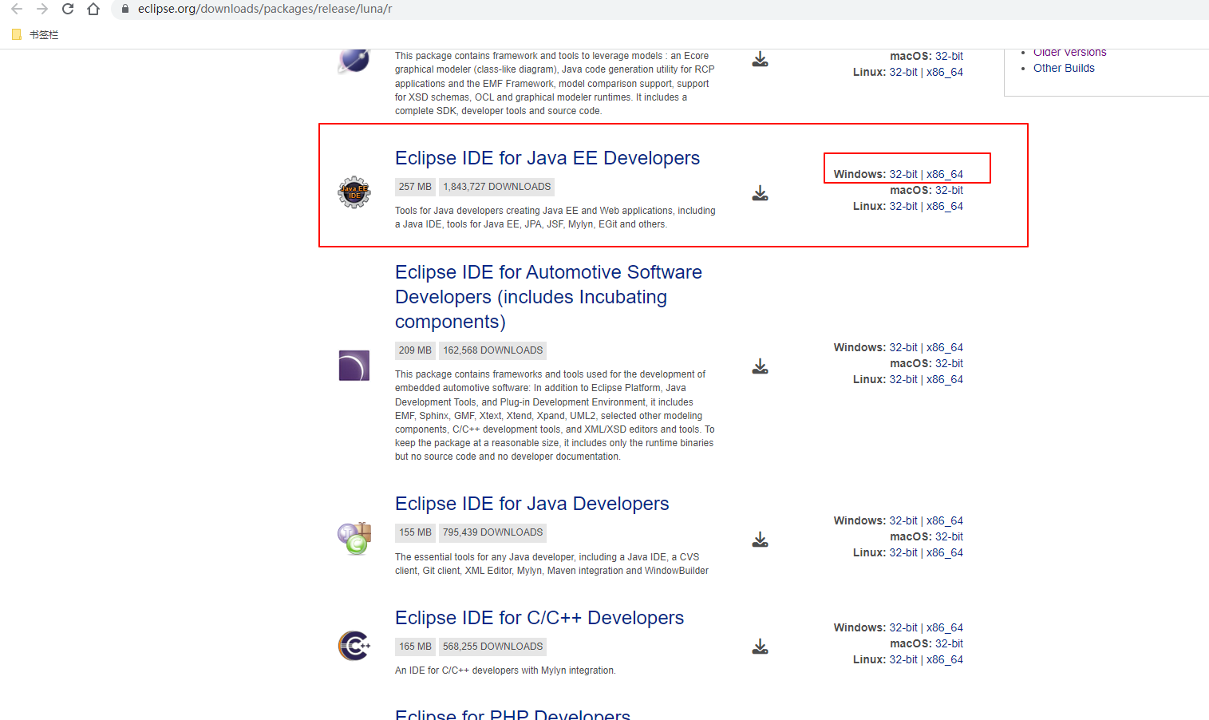Image resolution: width=1209 pixels, height=720 pixels.
Task: Click the lock icon in address bar
Action: pyautogui.click(x=125, y=9)
